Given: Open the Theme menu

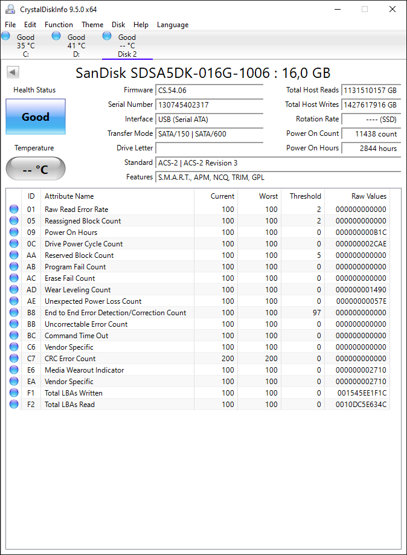Looking at the screenshot, I should point(92,24).
